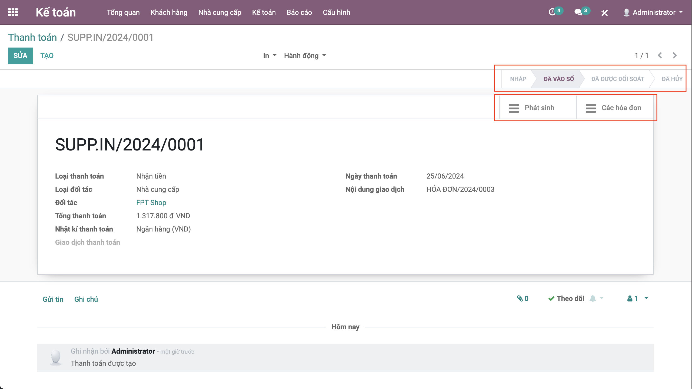Expand the In print dropdown
The image size is (692, 389).
pos(270,56)
